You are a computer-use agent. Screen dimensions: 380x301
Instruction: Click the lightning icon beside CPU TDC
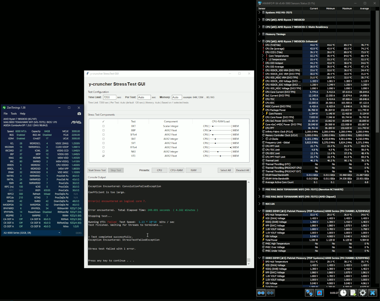(263, 99)
